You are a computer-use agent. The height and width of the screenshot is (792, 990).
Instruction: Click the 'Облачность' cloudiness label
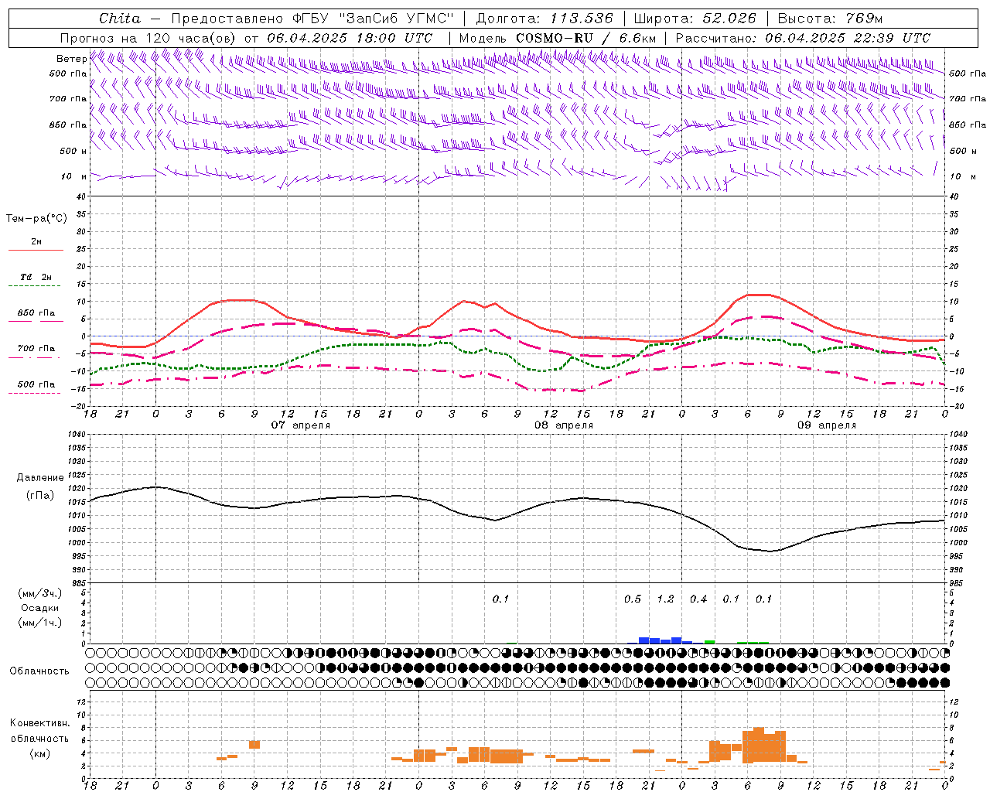pyautogui.click(x=39, y=671)
